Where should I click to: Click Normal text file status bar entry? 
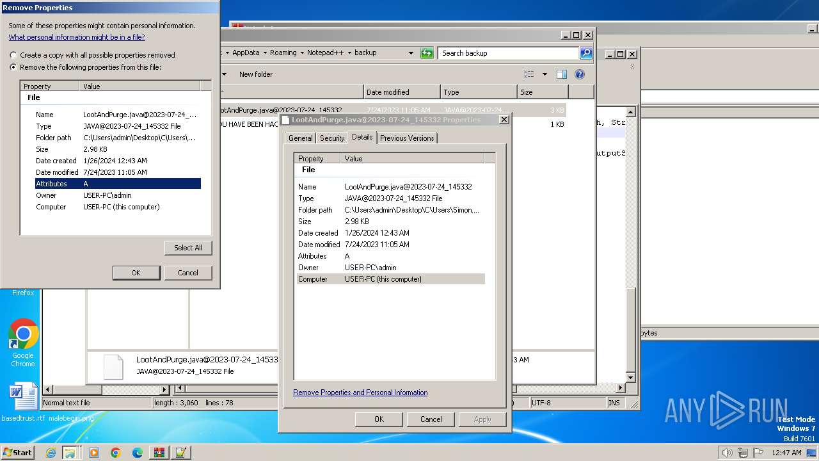96,403
